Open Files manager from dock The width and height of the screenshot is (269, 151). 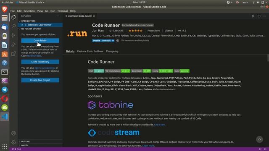click(5, 18)
